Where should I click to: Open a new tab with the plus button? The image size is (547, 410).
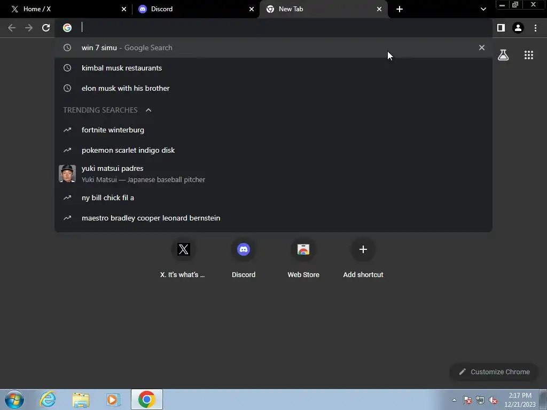coord(400,9)
